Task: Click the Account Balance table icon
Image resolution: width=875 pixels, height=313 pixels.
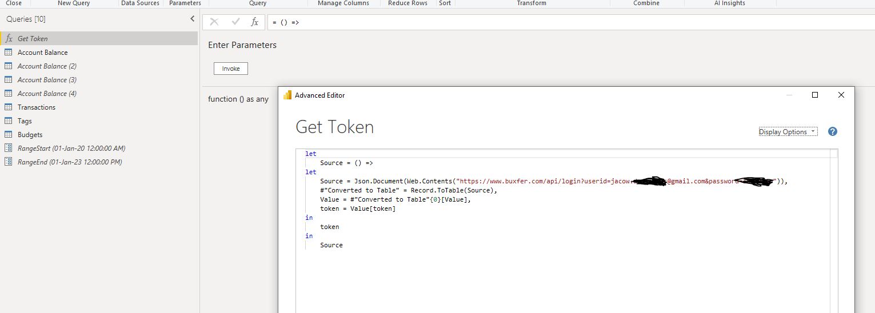Action: point(9,52)
